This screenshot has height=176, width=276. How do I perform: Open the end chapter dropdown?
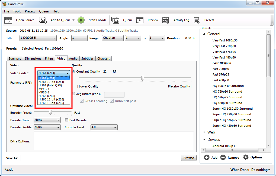157,38
